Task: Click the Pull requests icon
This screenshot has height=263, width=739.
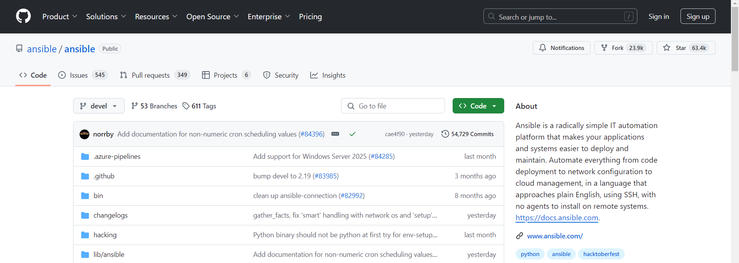Action: (x=124, y=75)
